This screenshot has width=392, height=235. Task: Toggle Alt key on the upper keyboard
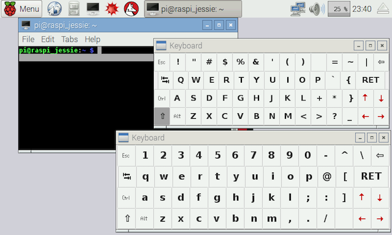point(177,116)
